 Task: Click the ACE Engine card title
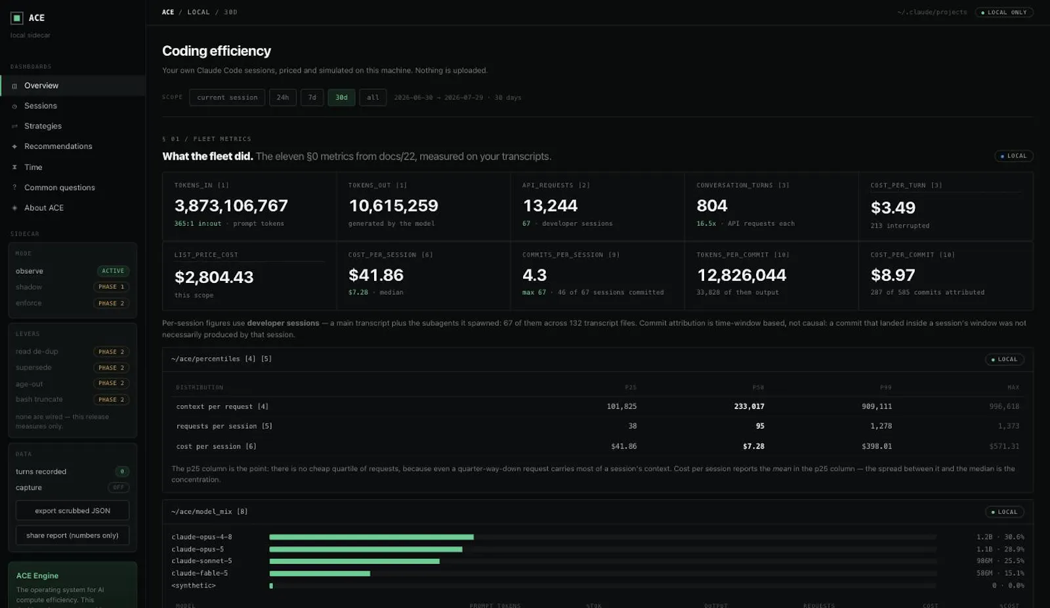pyautogui.click(x=37, y=576)
